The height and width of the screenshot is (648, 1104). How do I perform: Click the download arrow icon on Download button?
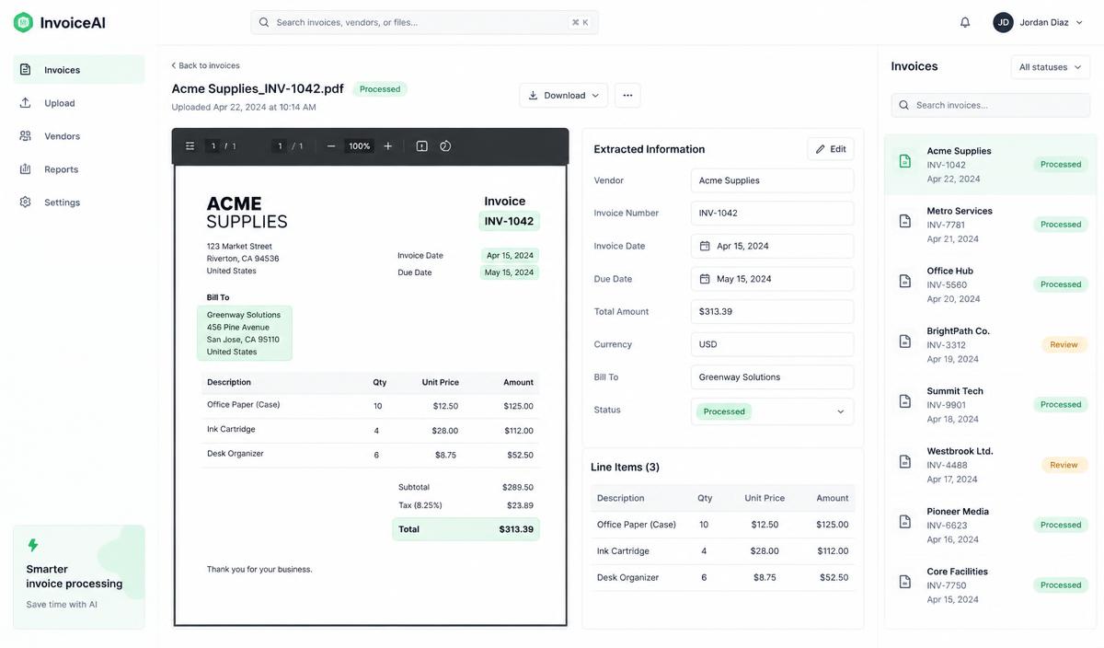point(533,95)
